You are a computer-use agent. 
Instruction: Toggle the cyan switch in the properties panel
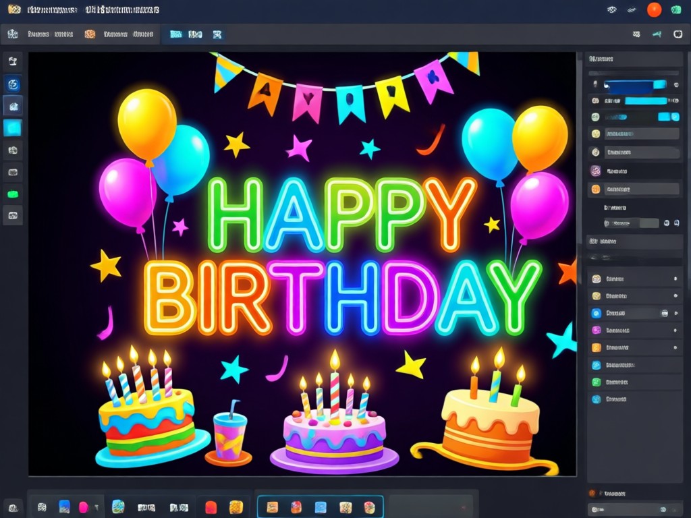669,117
